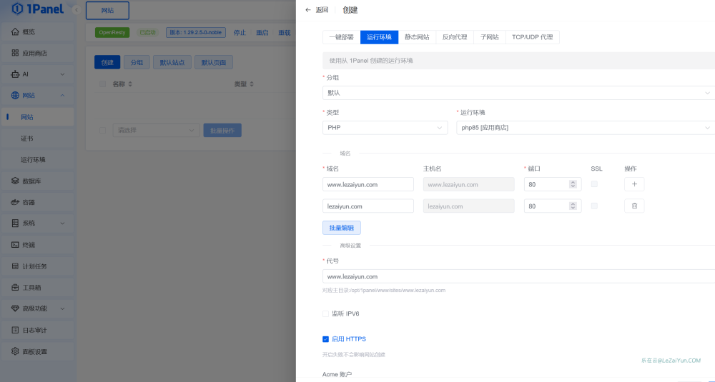This screenshot has height=382, width=715.
Task: Open the 运行环境 php85 dropdown
Action: pyautogui.click(x=586, y=128)
